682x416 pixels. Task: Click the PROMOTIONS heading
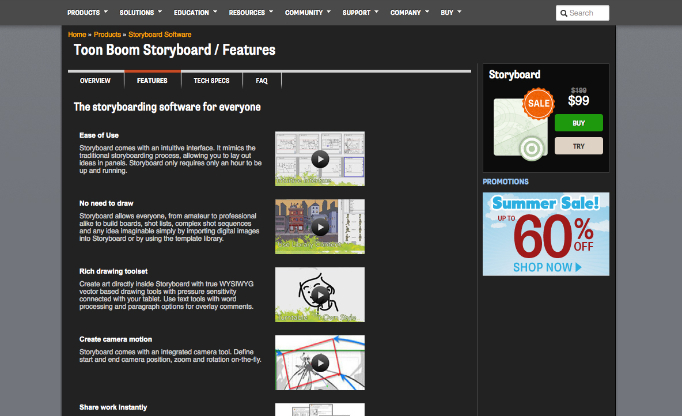505,181
